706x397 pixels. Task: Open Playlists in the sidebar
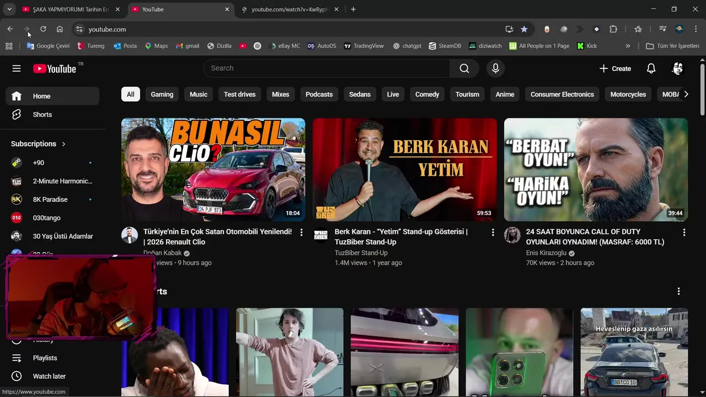52,358
